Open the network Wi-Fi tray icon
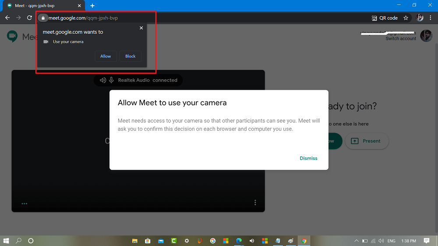 pyautogui.click(x=373, y=241)
